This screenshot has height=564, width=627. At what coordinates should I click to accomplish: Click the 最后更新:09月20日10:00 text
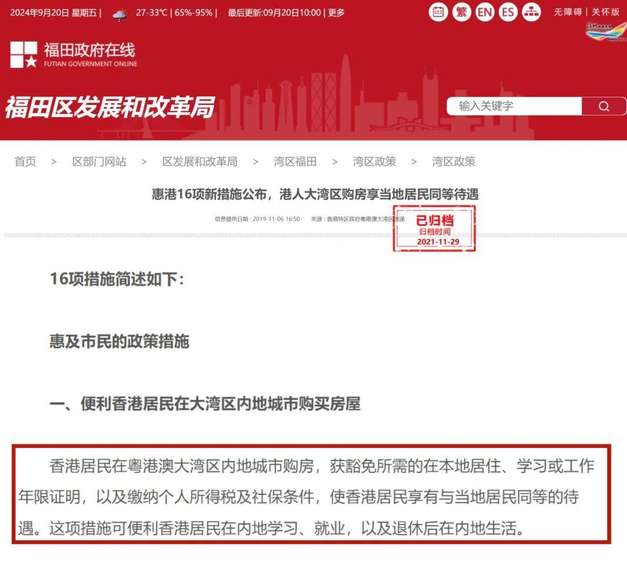coord(274,13)
